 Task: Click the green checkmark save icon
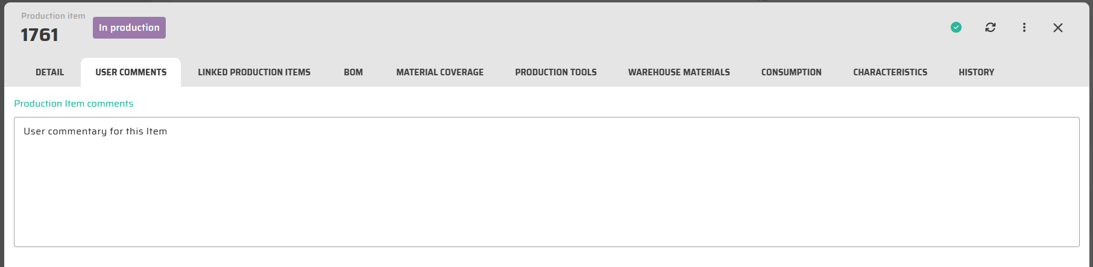(956, 27)
